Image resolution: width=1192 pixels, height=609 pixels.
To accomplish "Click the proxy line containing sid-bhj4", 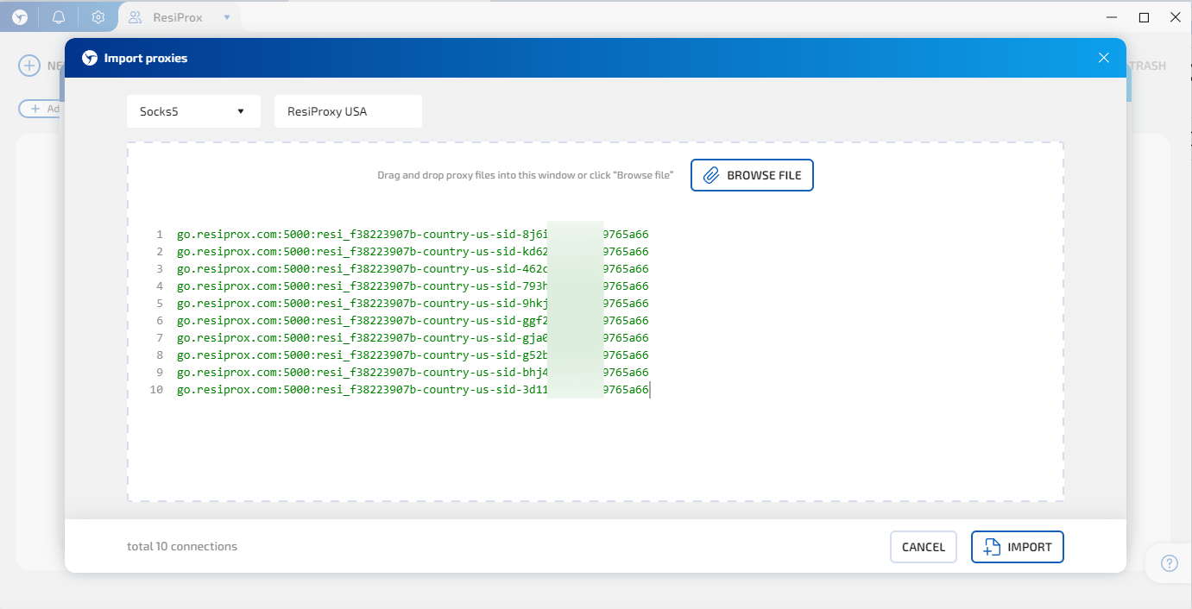I will pyautogui.click(x=413, y=373).
